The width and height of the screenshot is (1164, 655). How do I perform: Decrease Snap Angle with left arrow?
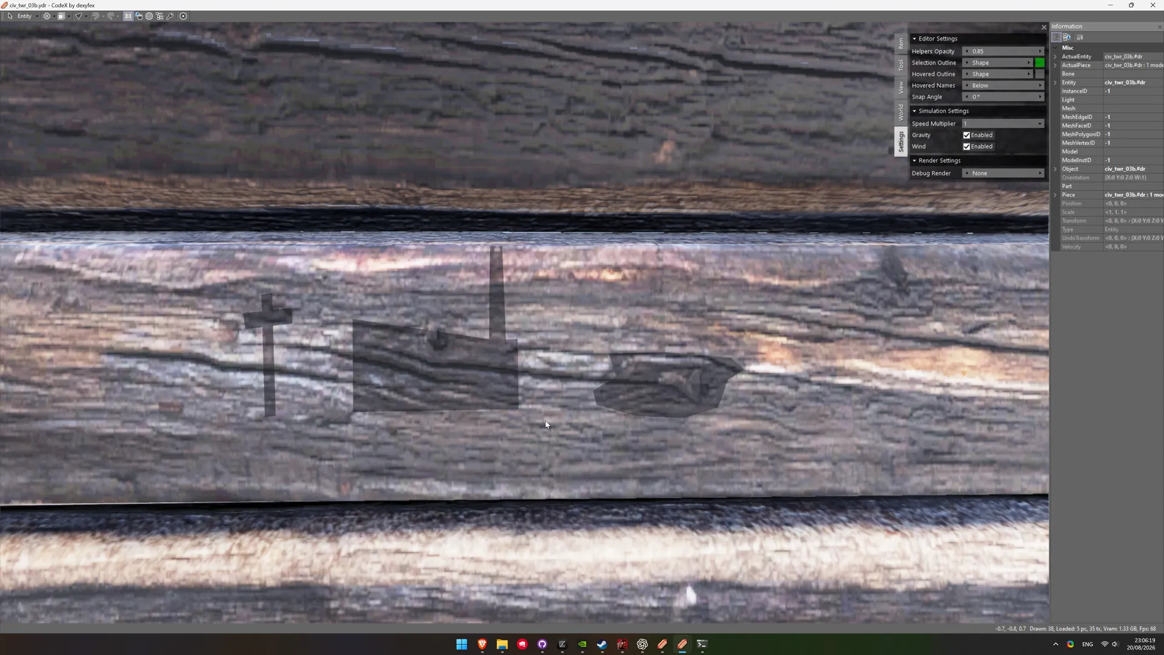coord(966,97)
